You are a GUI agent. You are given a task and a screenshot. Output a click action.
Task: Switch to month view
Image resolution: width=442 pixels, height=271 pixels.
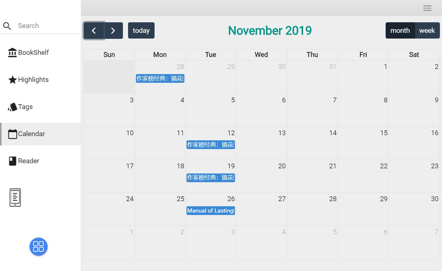400,30
